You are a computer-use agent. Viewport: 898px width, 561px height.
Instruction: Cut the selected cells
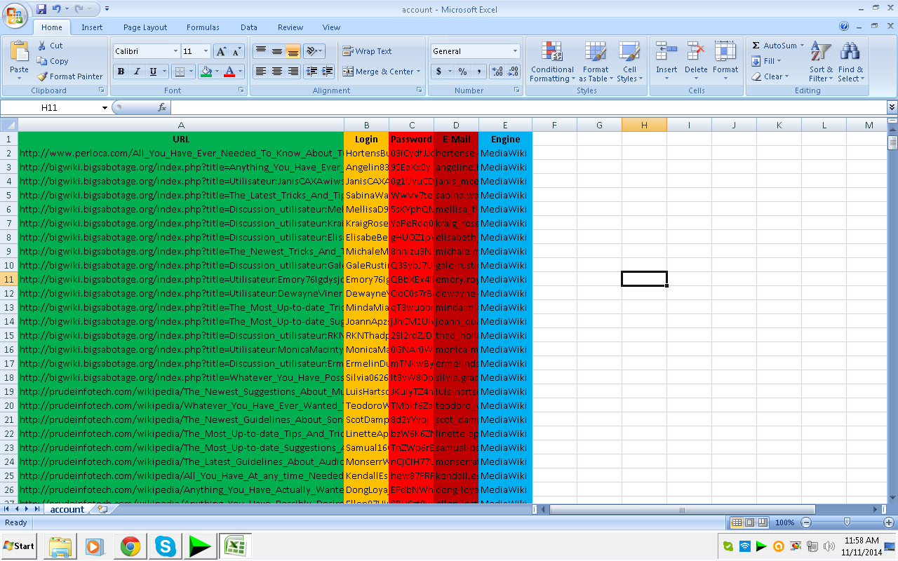click(50, 46)
